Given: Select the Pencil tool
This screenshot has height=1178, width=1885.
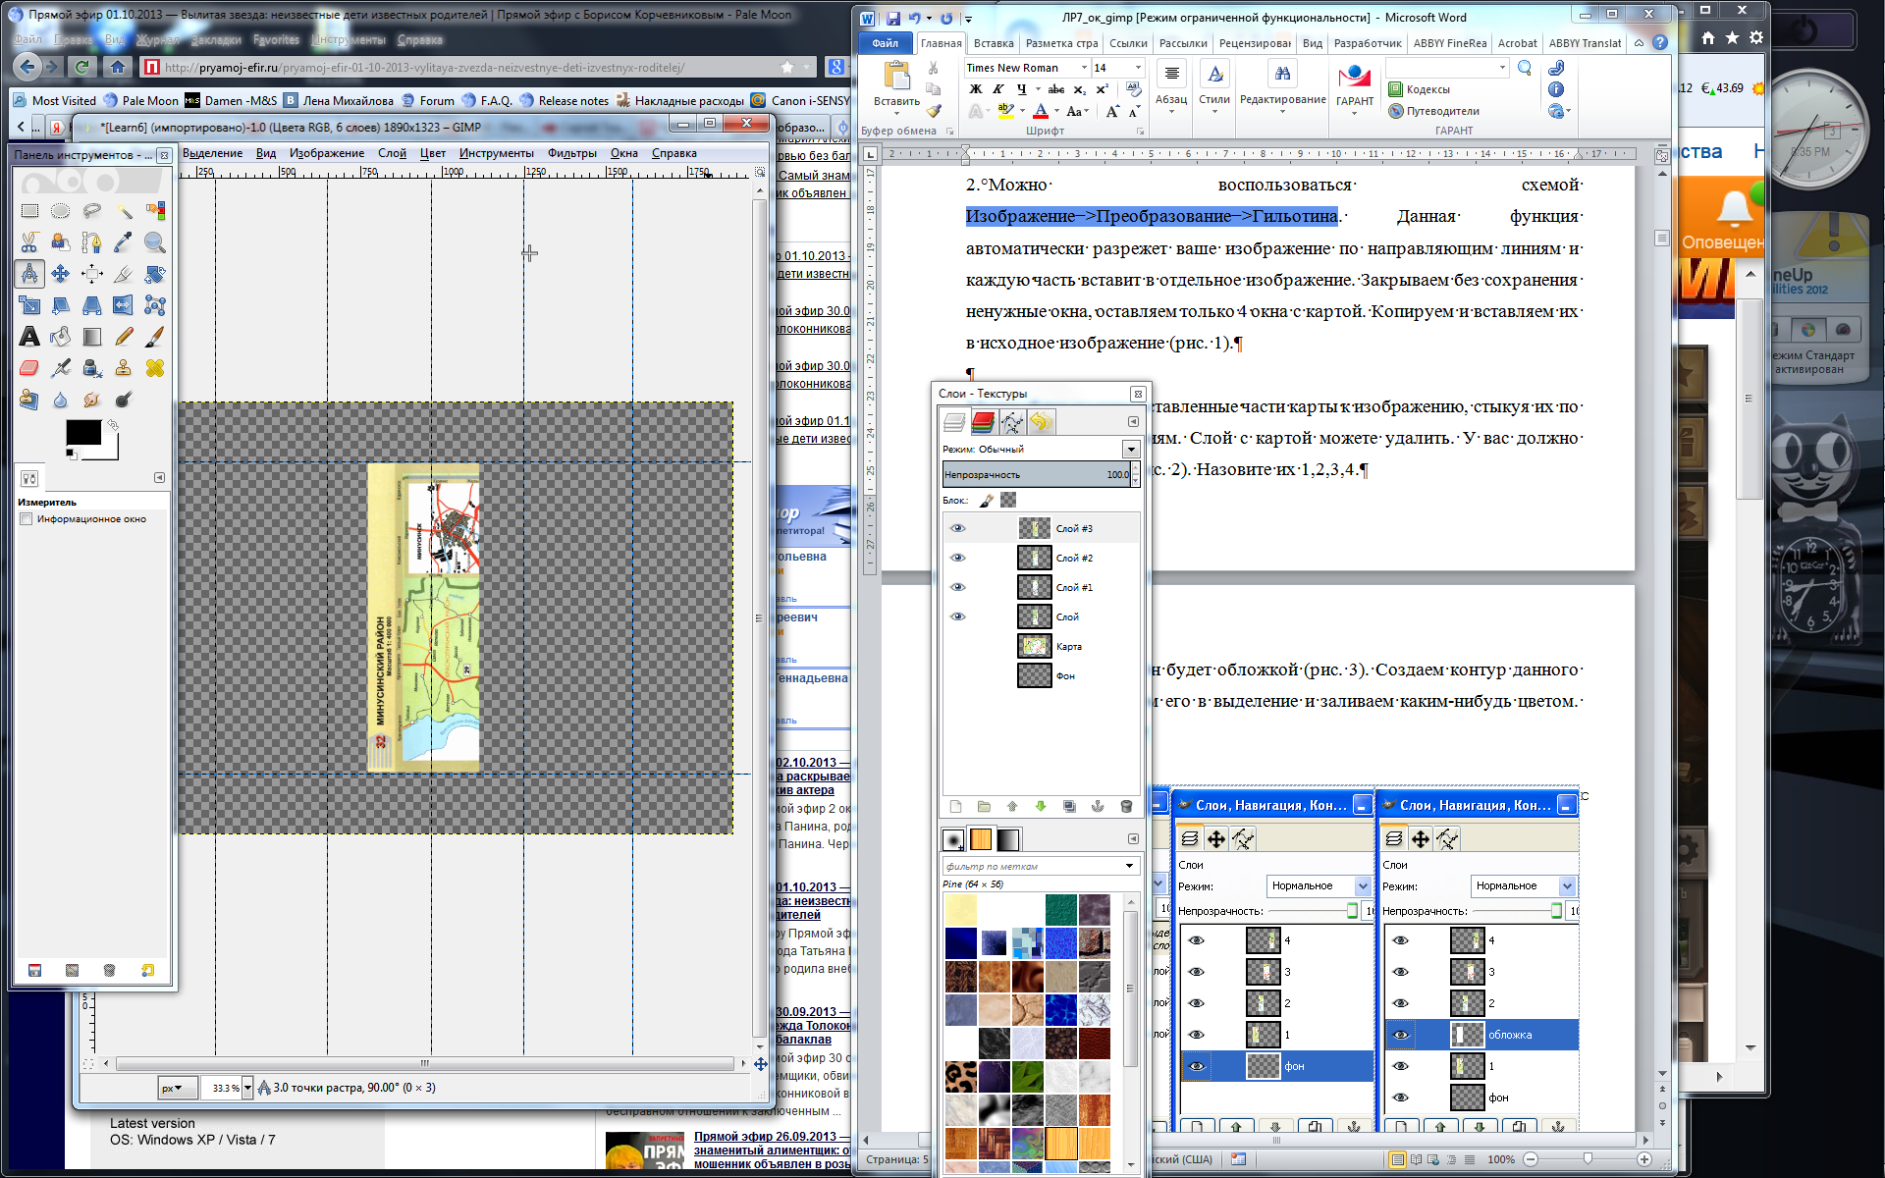Looking at the screenshot, I should [x=124, y=337].
